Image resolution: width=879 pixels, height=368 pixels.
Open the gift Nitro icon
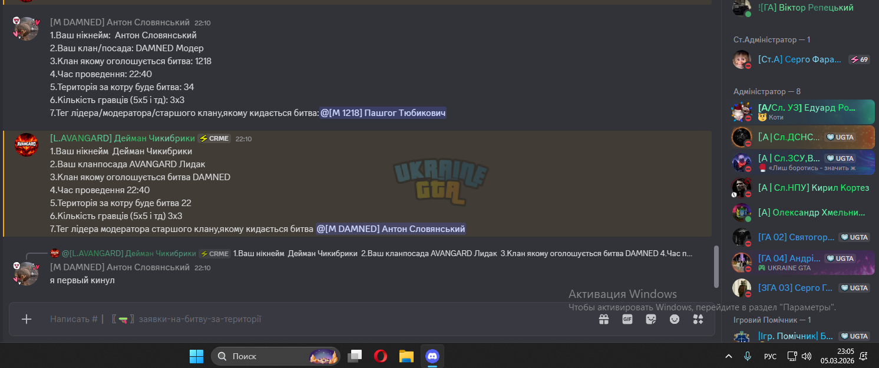pos(603,319)
